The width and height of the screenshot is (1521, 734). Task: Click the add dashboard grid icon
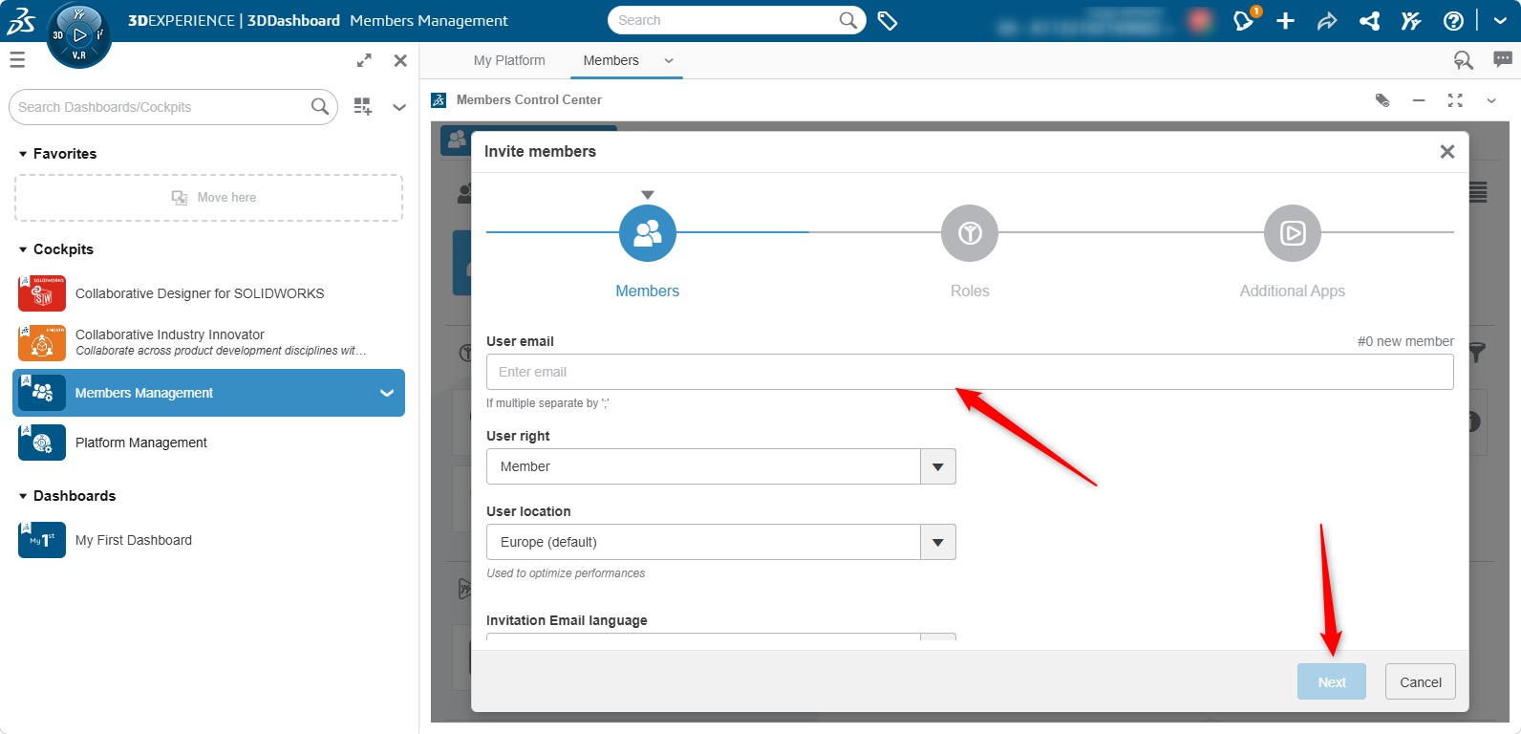pyautogui.click(x=362, y=106)
